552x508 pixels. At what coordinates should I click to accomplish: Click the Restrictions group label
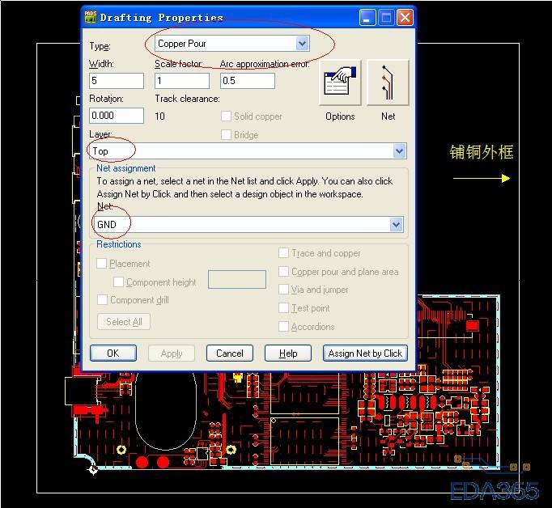pos(119,244)
